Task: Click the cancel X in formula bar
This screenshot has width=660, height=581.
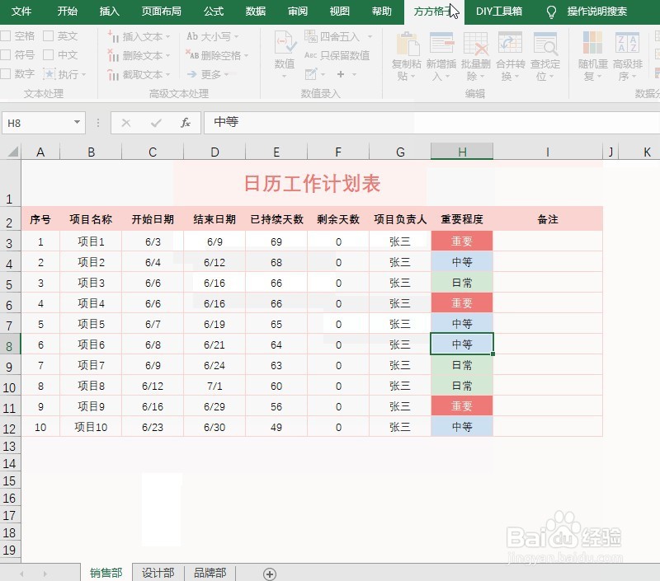Action: 126,123
